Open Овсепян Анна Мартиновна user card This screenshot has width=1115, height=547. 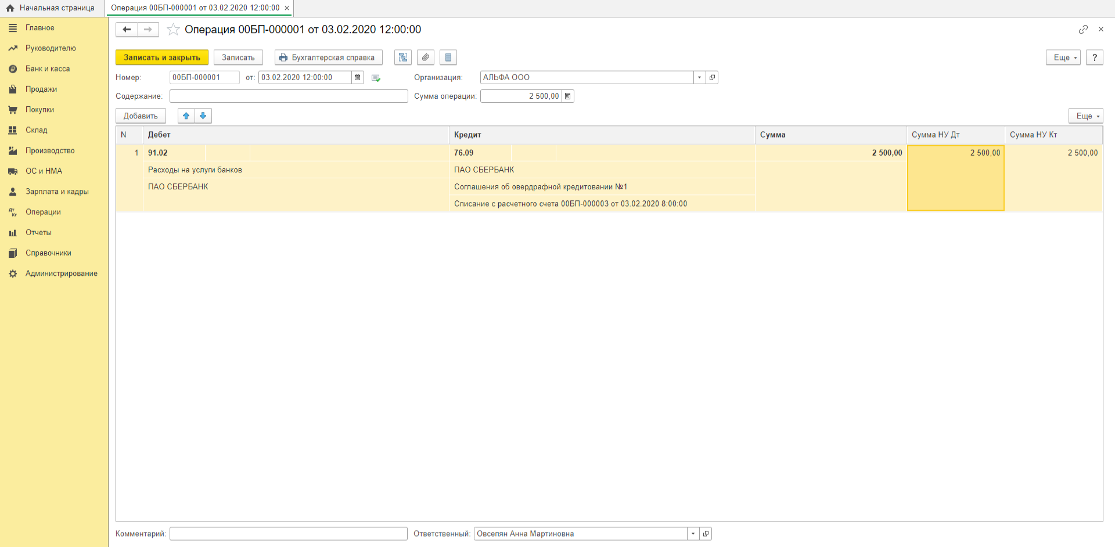[706, 534]
